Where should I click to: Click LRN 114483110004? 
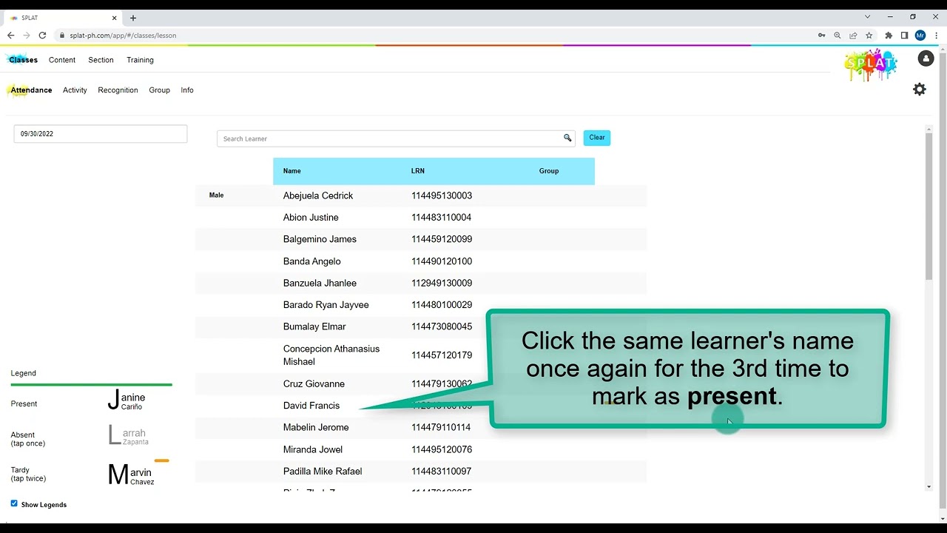point(442,218)
